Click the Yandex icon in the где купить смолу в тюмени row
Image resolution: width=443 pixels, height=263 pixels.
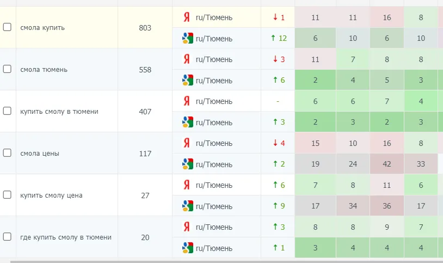click(x=187, y=227)
